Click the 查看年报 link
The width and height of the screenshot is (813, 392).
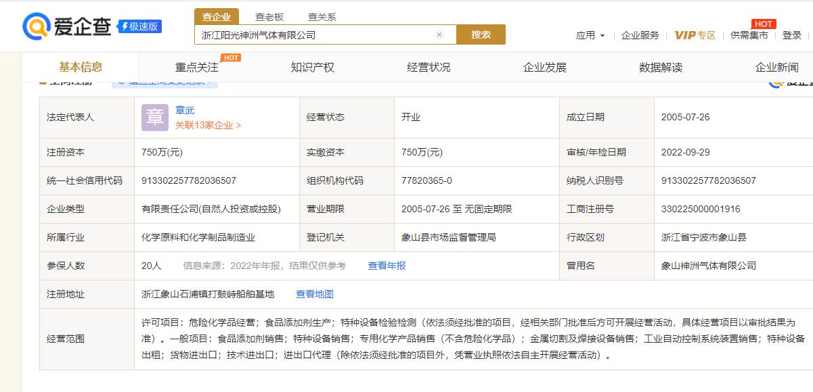(x=387, y=266)
